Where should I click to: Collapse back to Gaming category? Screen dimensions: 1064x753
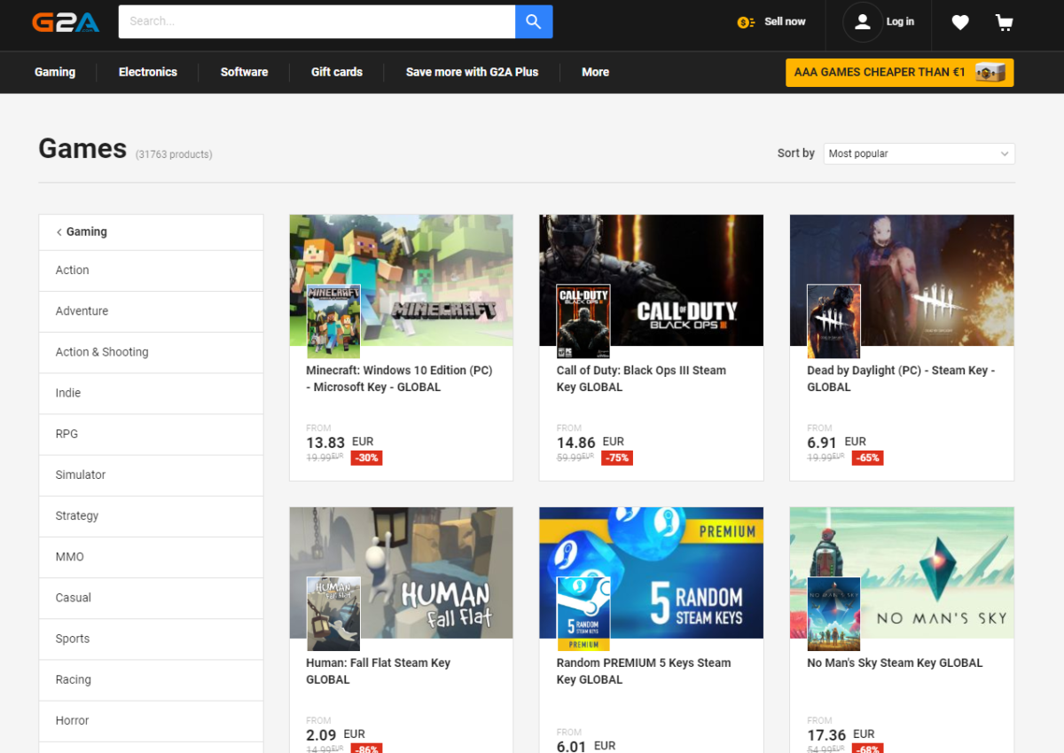(82, 231)
